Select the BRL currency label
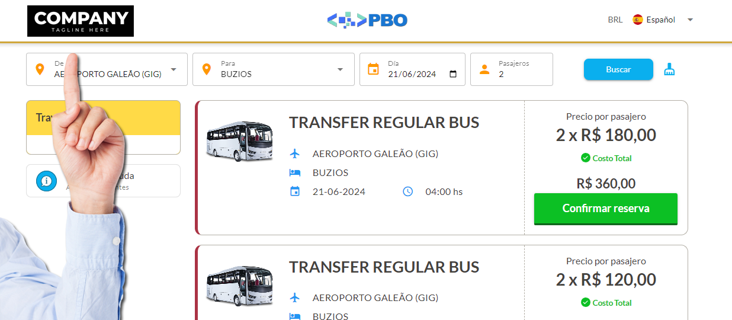 click(615, 20)
